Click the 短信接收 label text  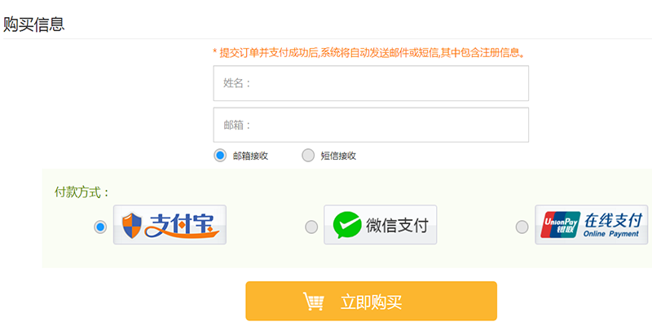pyautogui.click(x=338, y=156)
